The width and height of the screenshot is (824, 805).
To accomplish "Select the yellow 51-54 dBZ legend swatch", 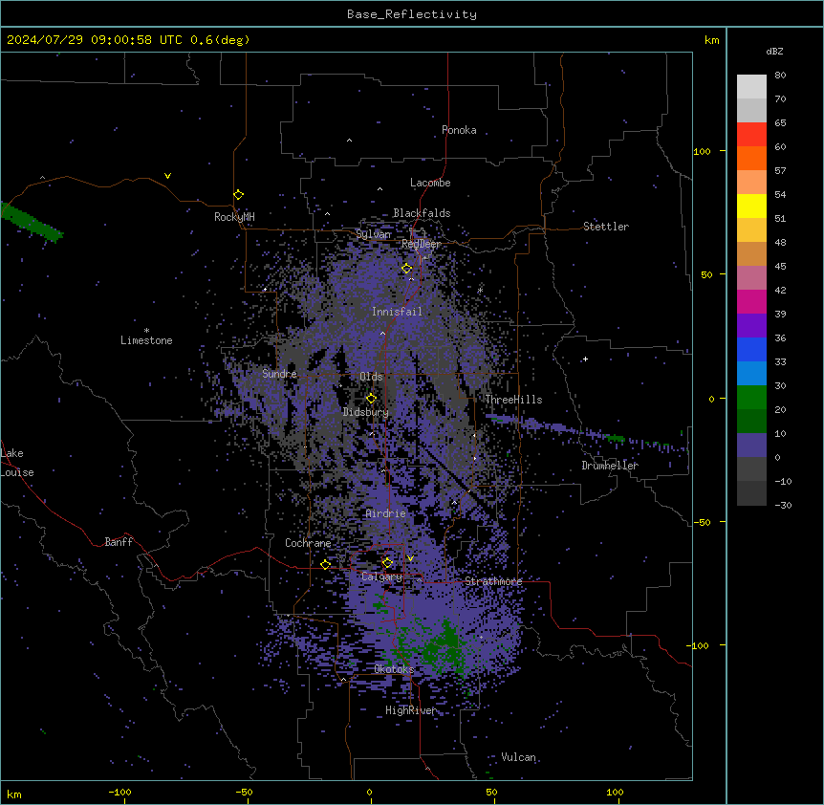I will [751, 207].
